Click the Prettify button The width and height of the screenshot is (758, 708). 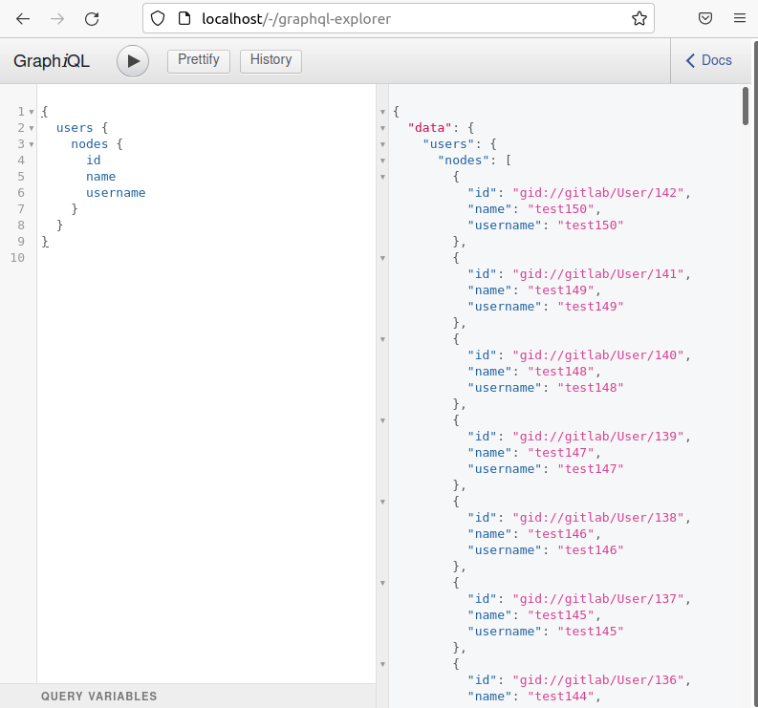[x=198, y=60]
